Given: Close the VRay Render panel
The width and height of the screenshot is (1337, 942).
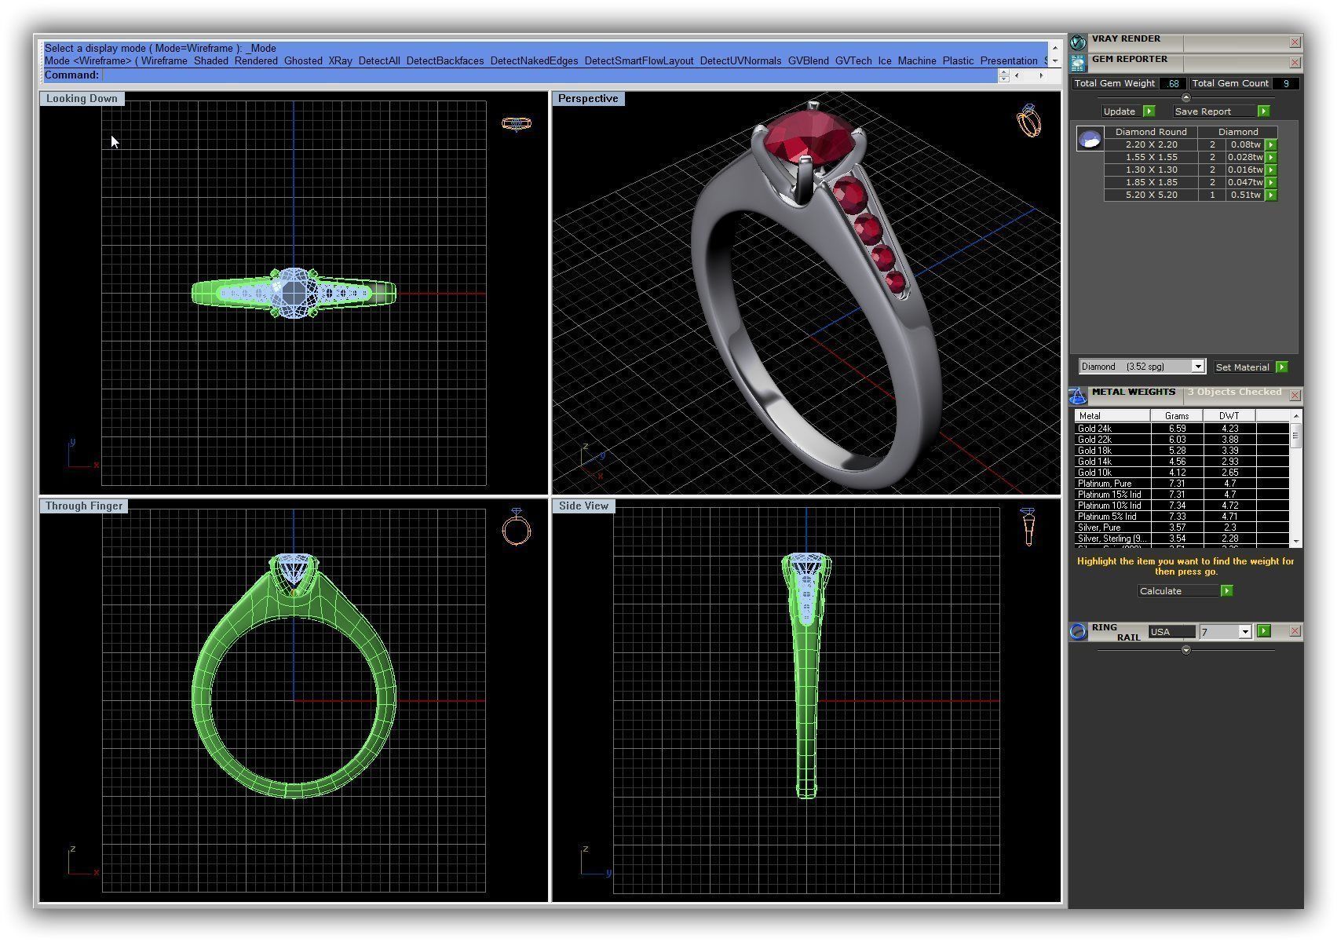Looking at the screenshot, I should click(x=1295, y=42).
